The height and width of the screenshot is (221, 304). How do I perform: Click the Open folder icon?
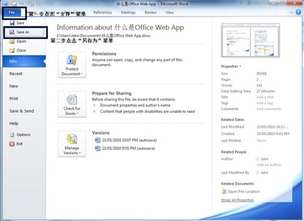(x=12, y=41)
